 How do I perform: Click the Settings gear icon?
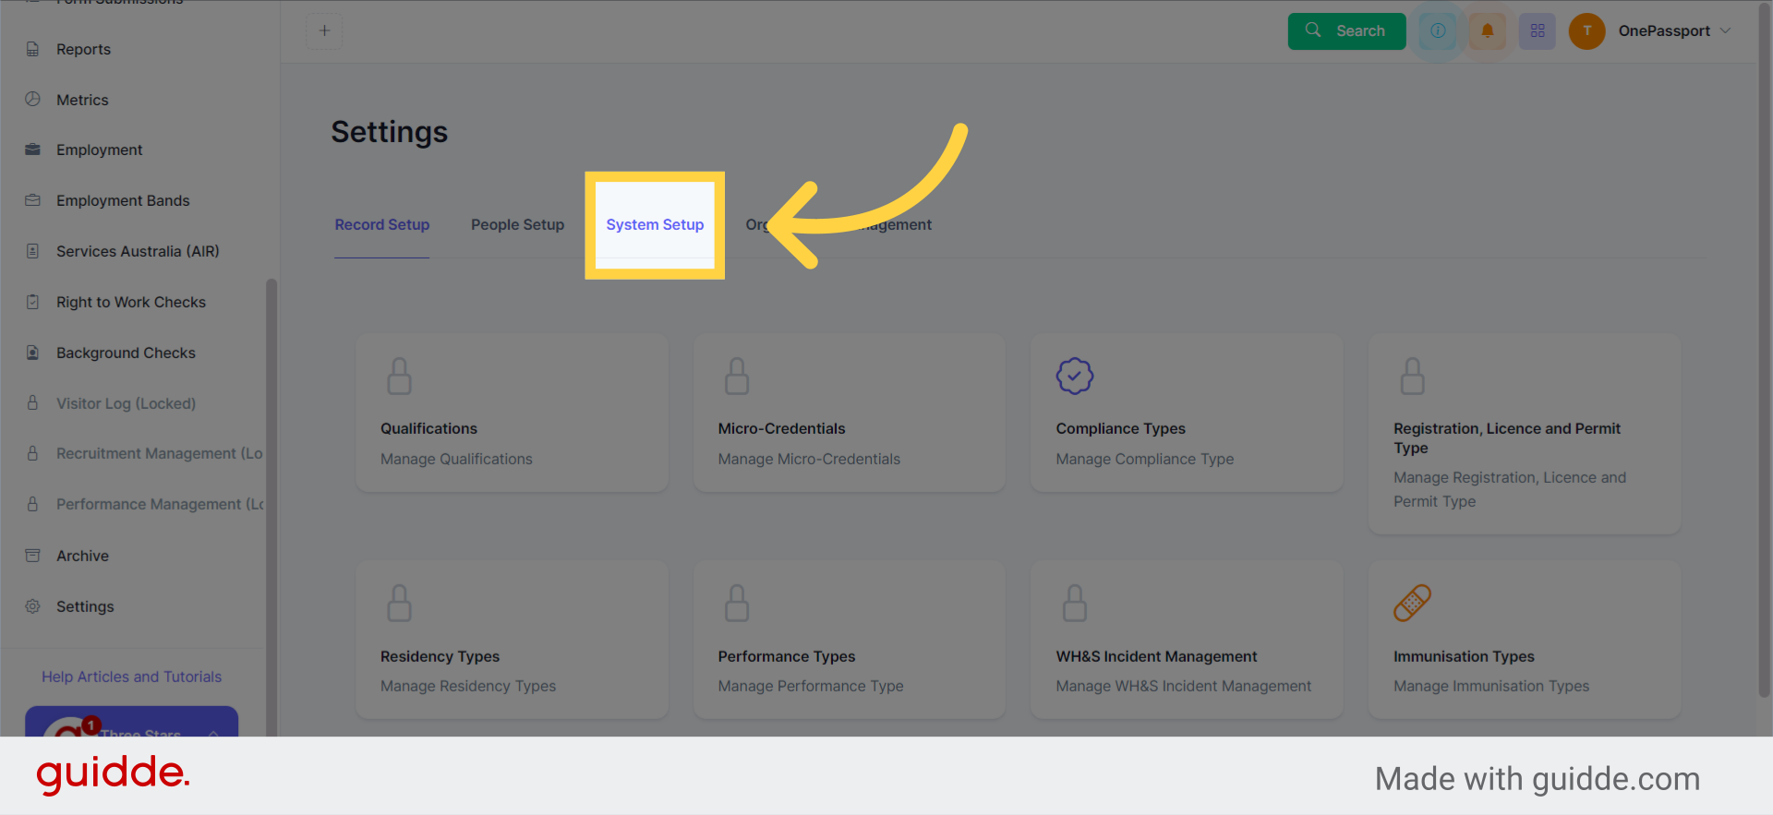[33, 606]
